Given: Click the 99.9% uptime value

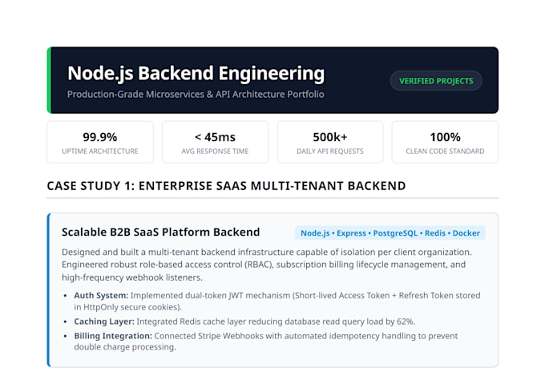Looking at the screenshot, I should (100, 137).
